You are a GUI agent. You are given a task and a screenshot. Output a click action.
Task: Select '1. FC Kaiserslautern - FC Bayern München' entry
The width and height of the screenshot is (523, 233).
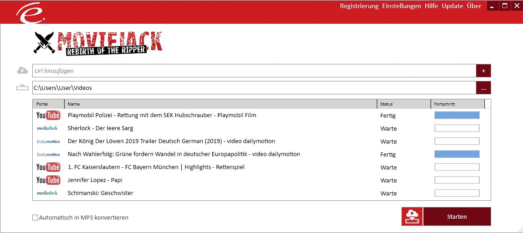(x=156, y=167)
